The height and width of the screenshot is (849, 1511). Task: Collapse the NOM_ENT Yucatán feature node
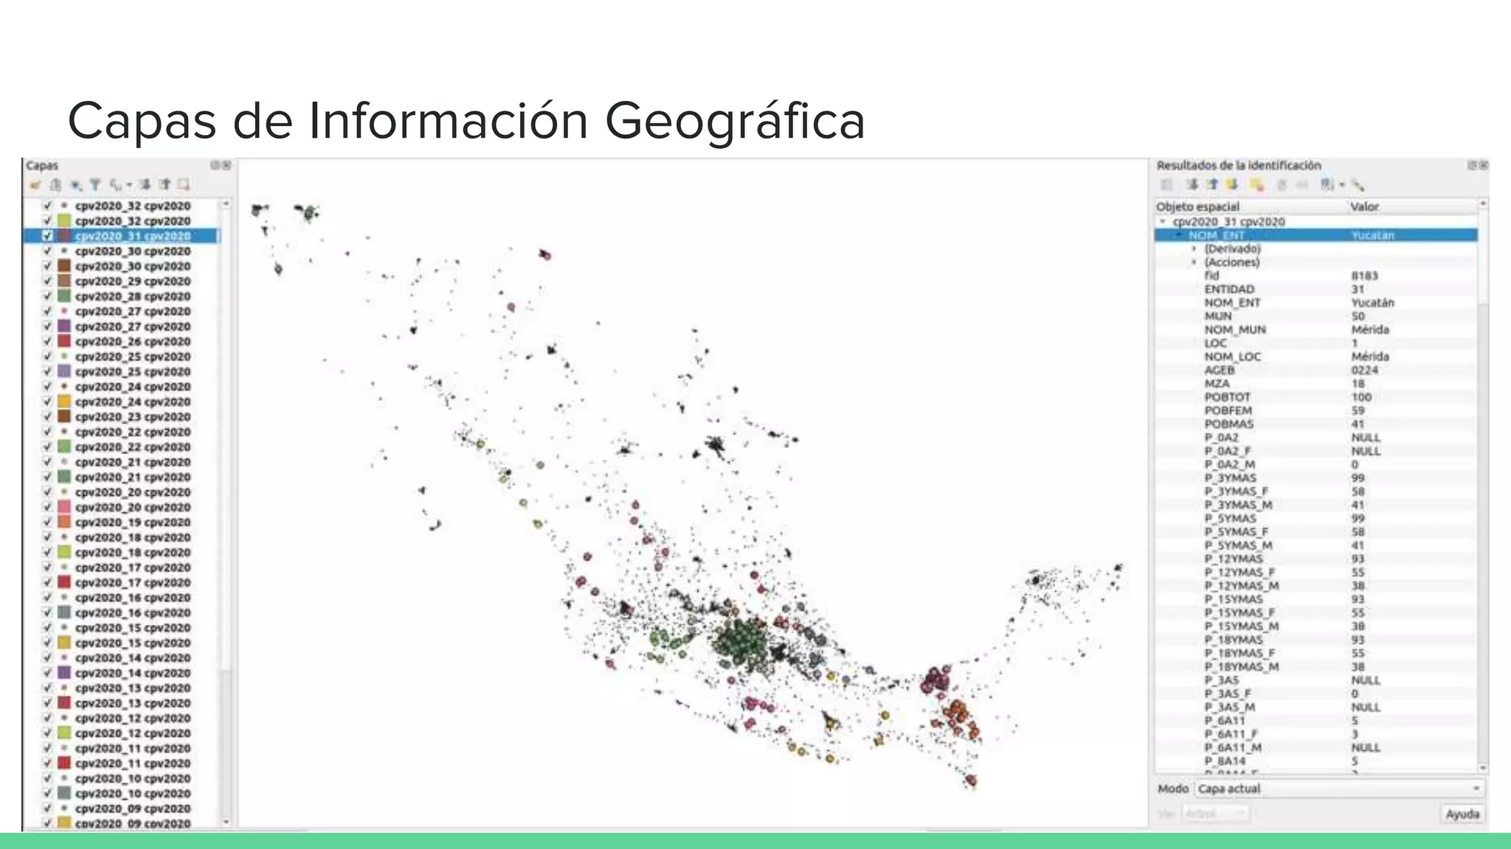(1179, 235)
